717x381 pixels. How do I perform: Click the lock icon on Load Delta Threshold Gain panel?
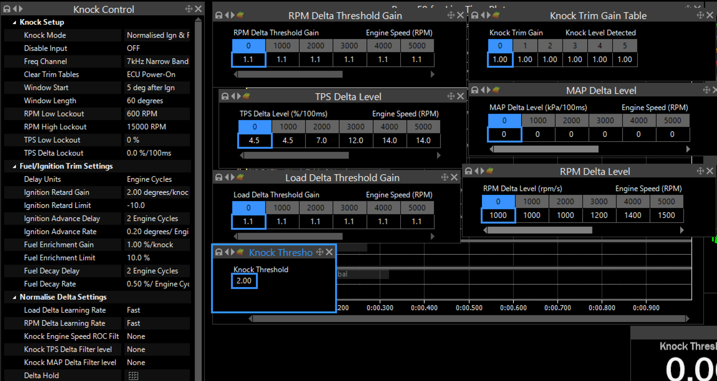tap(219, 177)
